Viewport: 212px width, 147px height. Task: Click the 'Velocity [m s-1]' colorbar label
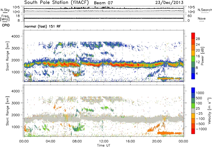pyautogui.click(x=209, y=111)
